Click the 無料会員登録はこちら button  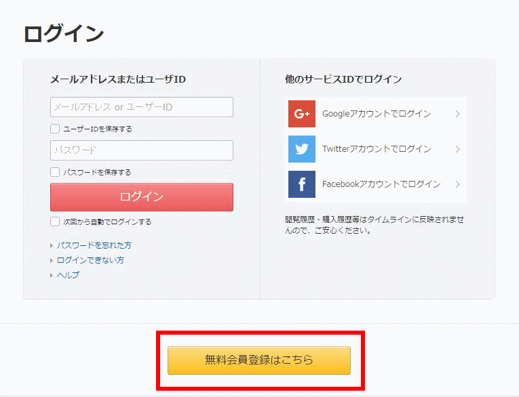pos(259,360)
